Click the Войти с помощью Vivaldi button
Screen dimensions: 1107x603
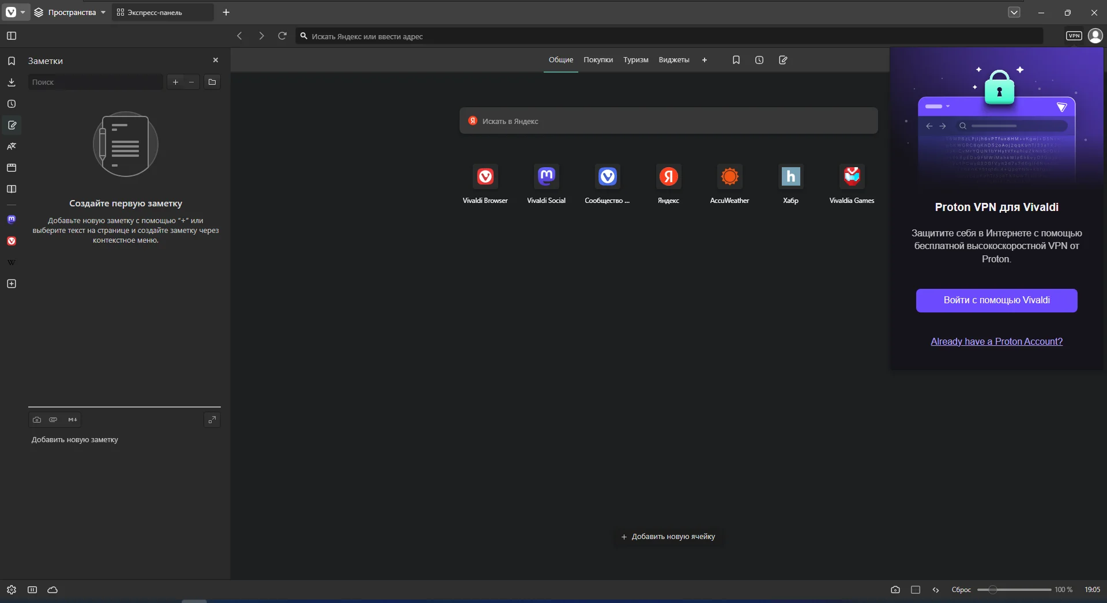[x=996, y=300]
